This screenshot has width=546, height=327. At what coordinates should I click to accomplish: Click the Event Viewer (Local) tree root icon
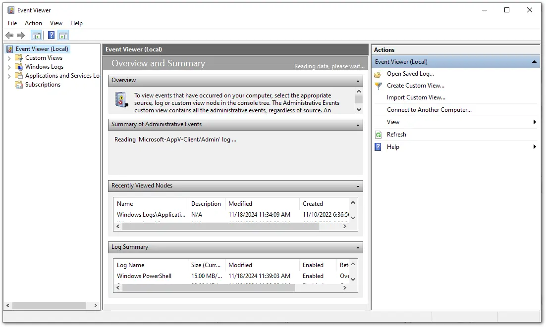pyautogui.click(x=10, y=49)
